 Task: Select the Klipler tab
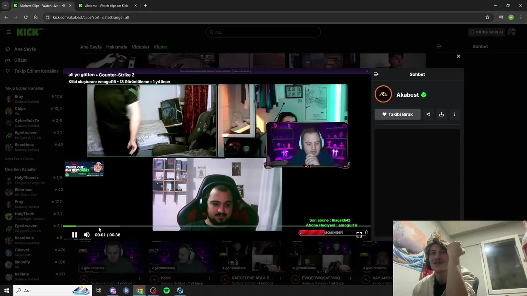161,47
